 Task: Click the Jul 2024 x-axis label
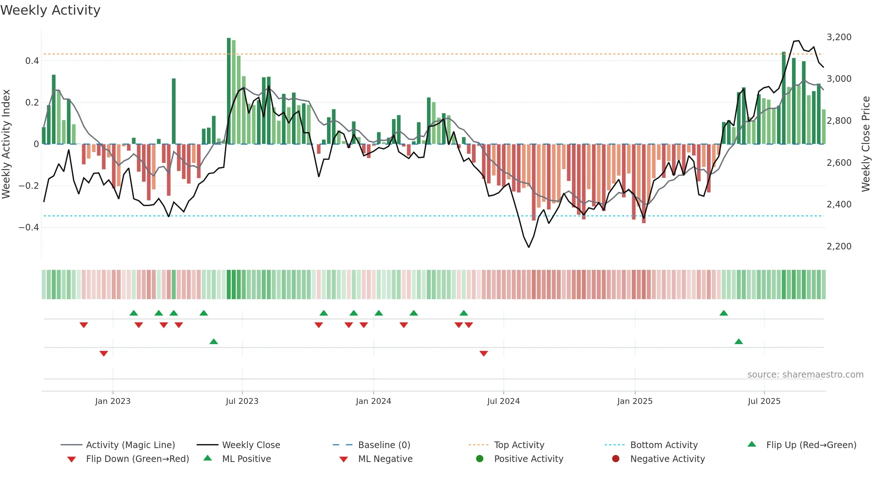(503, 401)
